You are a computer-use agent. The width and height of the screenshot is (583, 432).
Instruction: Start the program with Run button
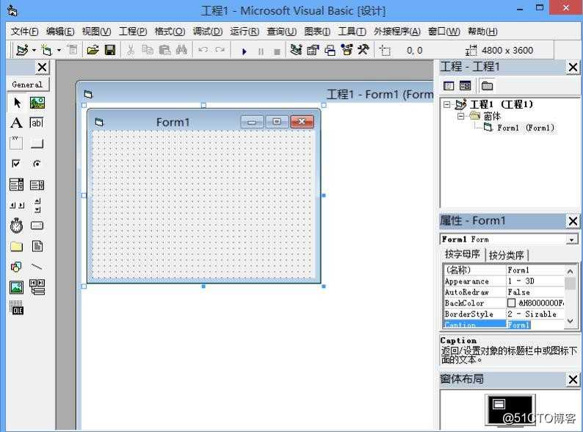[245, 51]
